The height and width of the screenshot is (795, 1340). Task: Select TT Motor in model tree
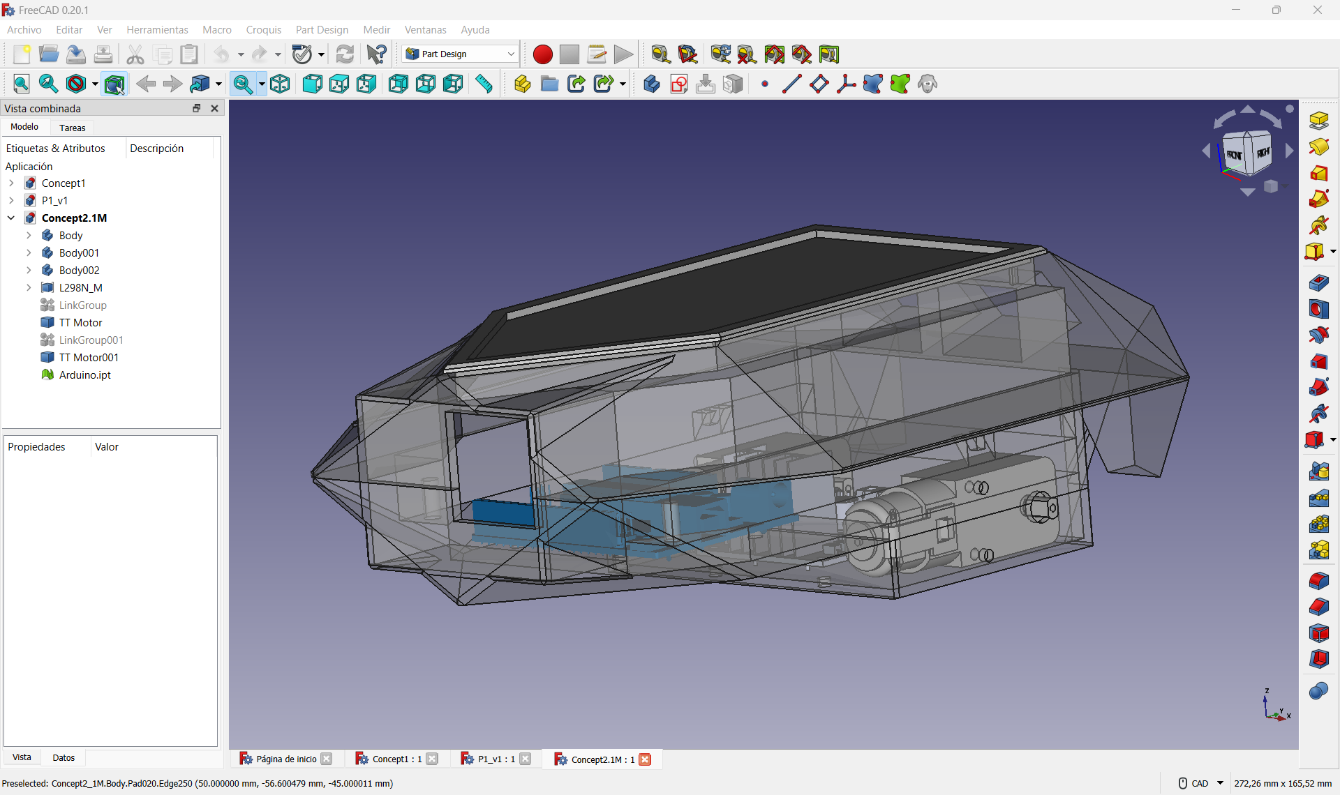tap(80, 323)
